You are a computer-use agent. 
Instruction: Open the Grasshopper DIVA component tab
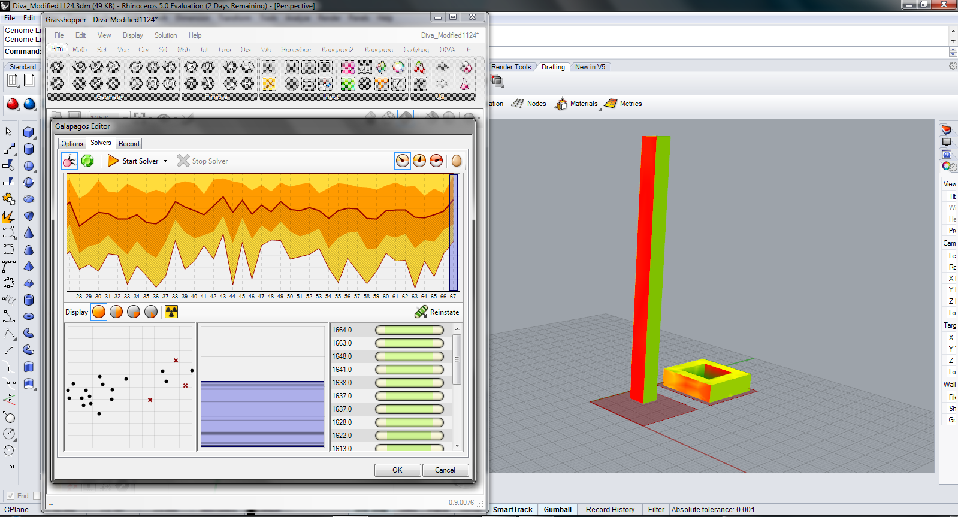coord(447,50)
